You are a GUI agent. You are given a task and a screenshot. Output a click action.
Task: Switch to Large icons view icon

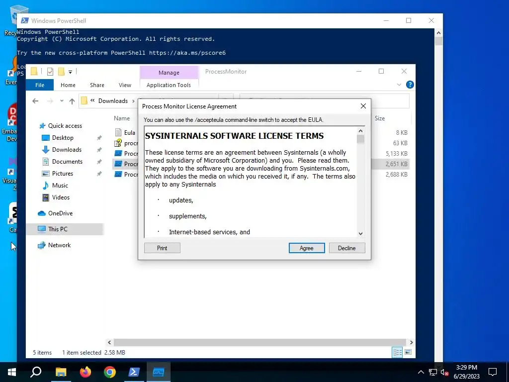click(408, 353)
